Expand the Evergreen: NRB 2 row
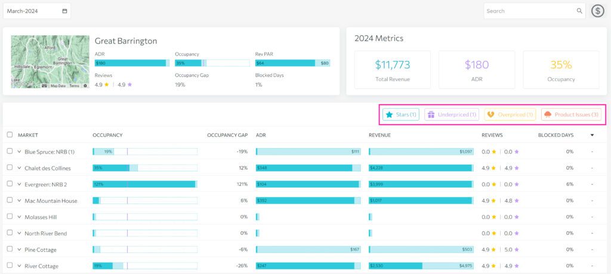The height and width of the screenshot is (274, 611). click(x=19, y=184)
